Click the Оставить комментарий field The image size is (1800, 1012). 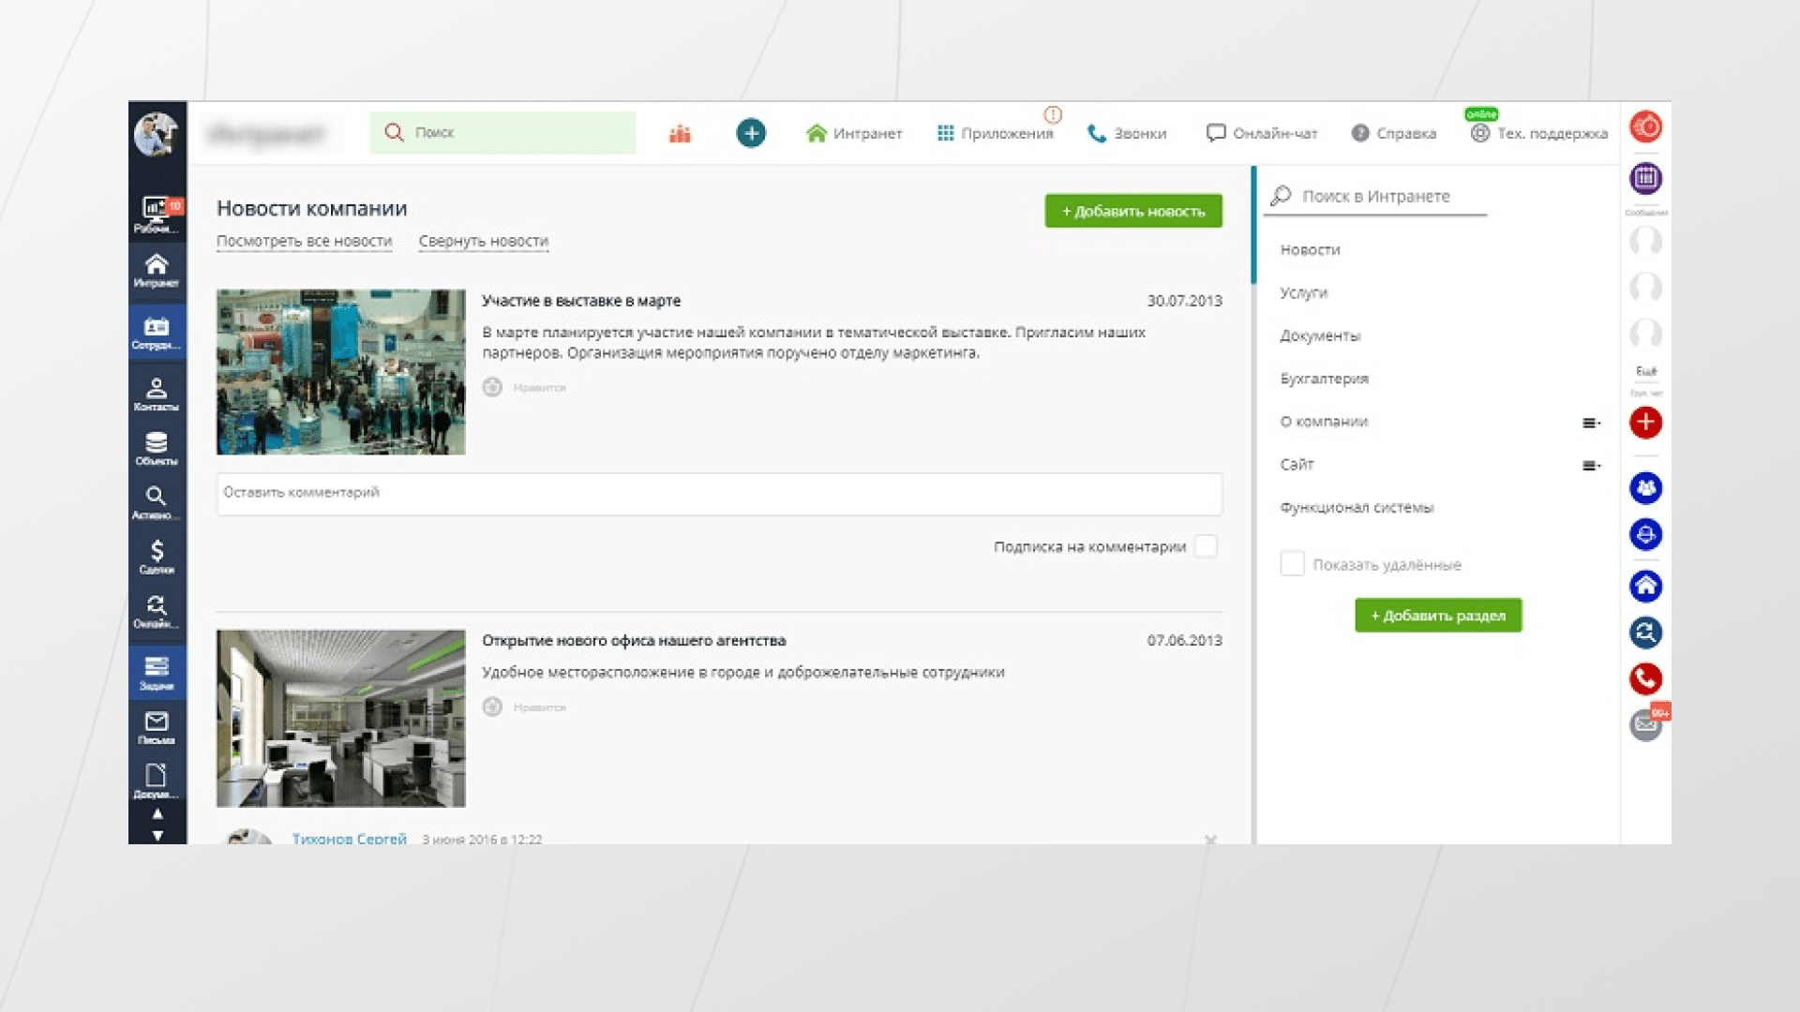[x=719, y=494]
